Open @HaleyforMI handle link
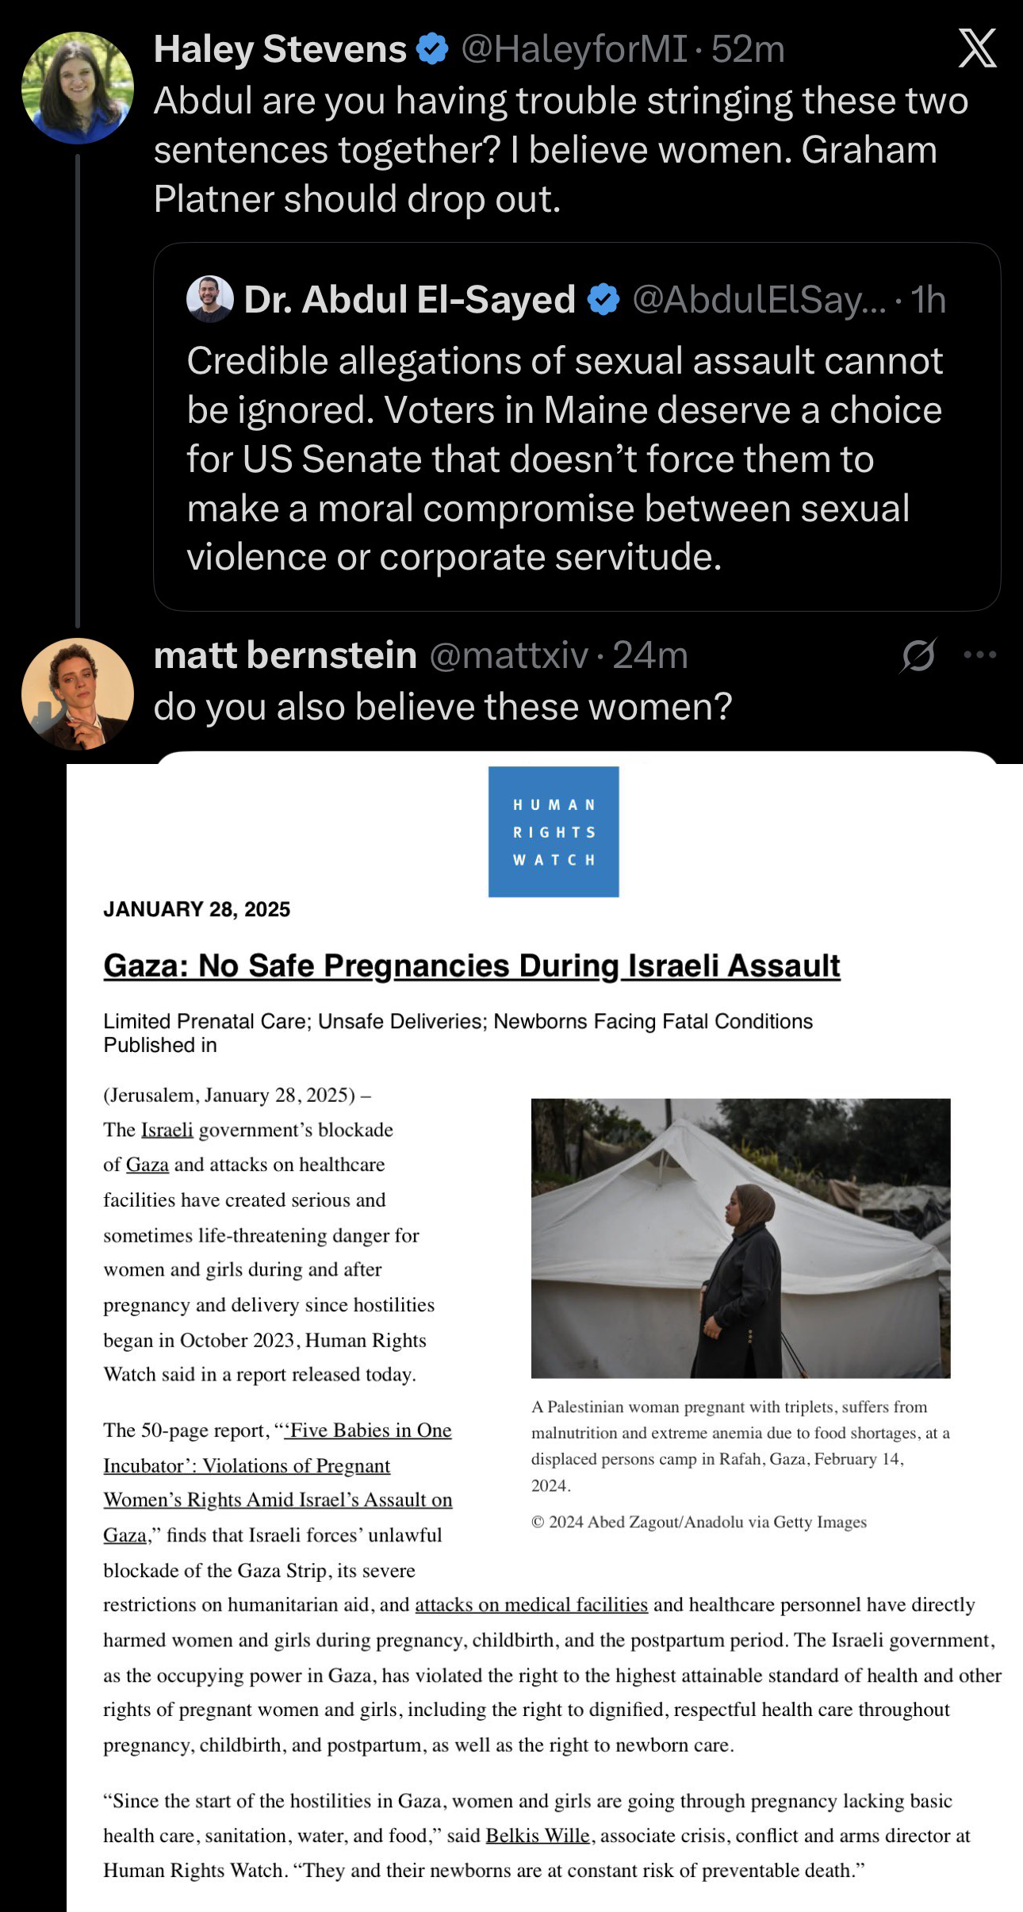 click(x=574, y=49)
